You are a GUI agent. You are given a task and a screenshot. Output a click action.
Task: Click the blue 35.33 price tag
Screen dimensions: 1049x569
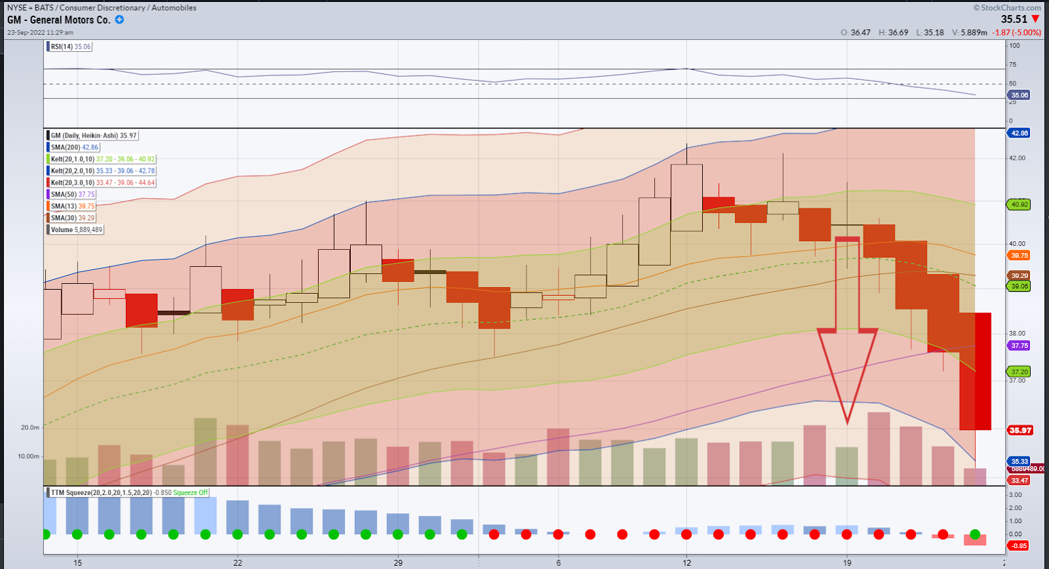pos(1019,461)
